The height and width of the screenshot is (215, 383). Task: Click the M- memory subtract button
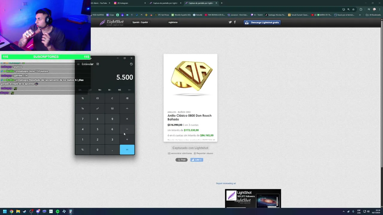(110, 90)
